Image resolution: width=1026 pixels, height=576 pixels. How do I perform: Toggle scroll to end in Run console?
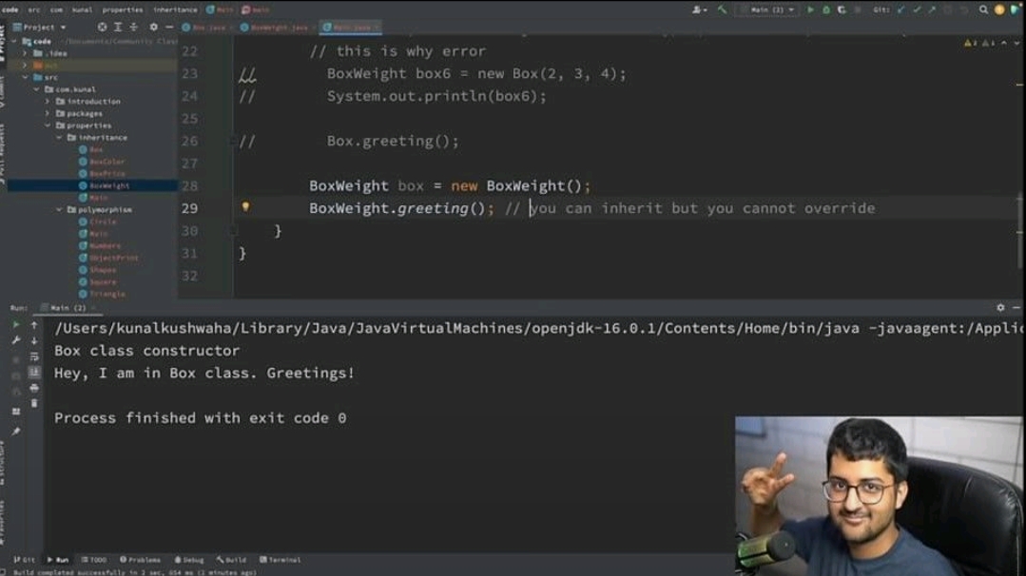(x=34, y=372)
